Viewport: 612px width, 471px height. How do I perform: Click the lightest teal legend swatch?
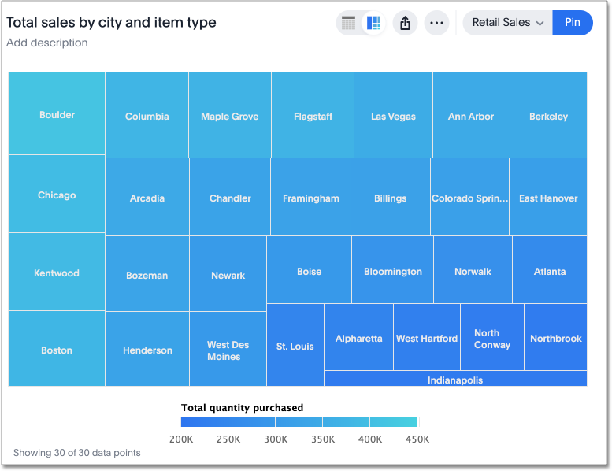click(x=393, y=423)
